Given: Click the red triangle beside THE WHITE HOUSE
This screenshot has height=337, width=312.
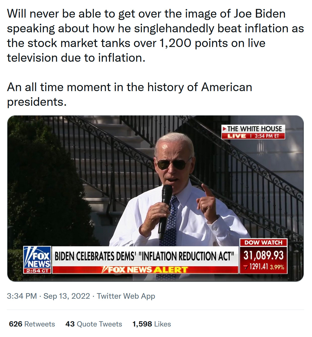Looking at the screenshot, I should (x=224, y=129).
